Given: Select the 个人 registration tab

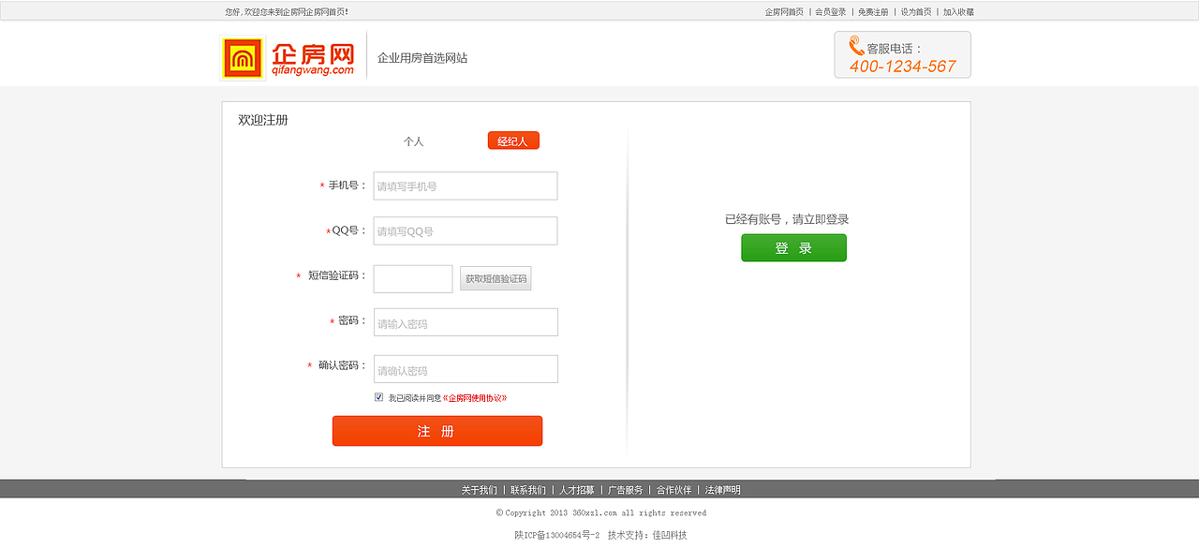Looking at the screenshot, I should point(413,141).
